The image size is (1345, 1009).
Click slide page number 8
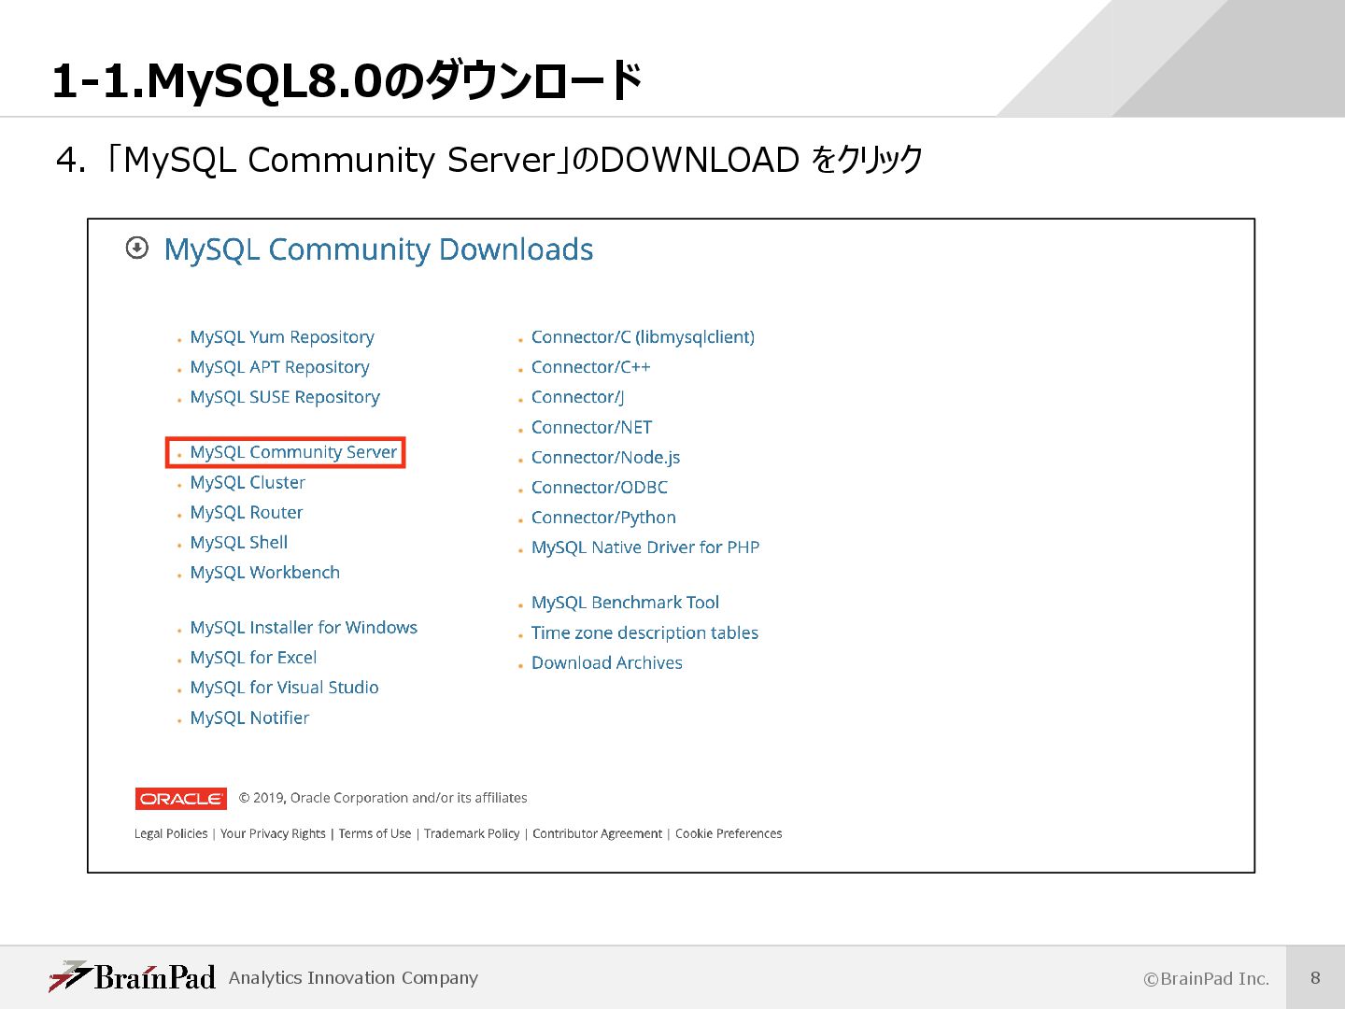(x=1315, y=978)
